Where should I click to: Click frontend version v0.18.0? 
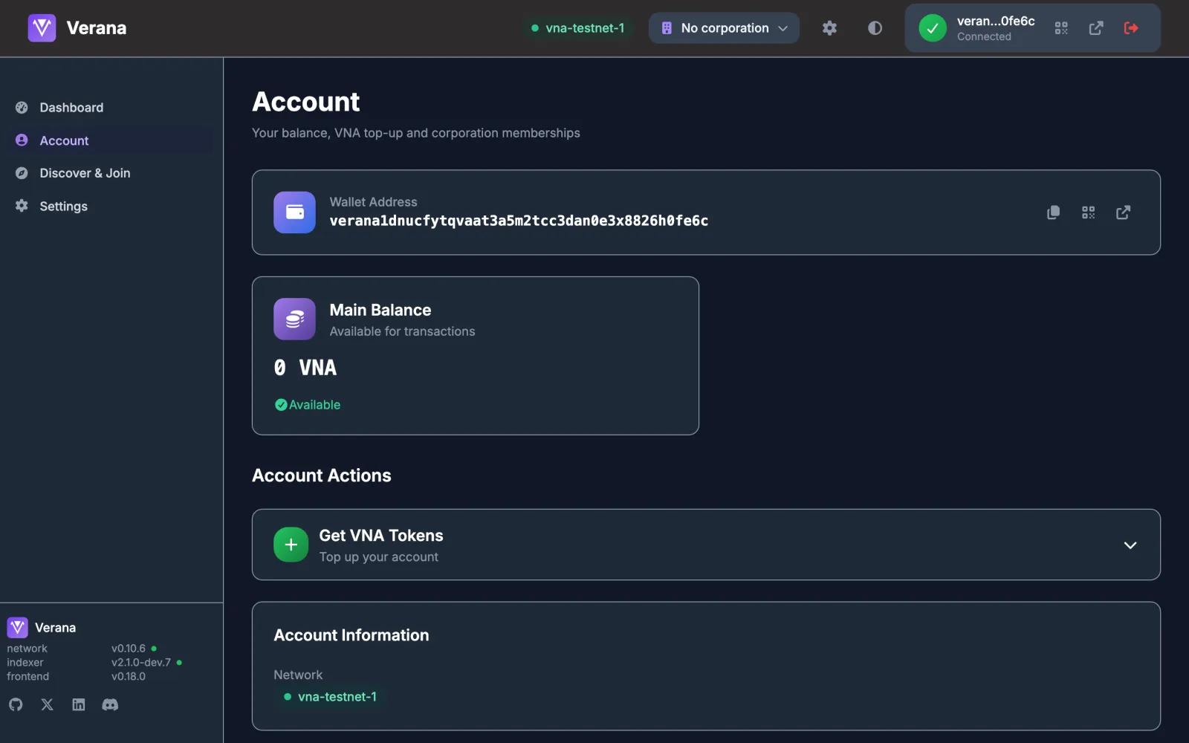(129, 677)
